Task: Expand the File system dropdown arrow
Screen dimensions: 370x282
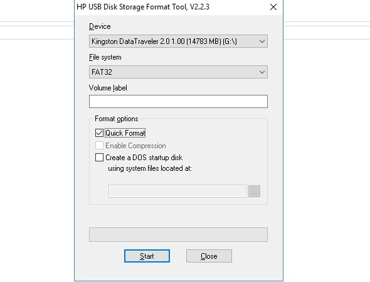Action: (x=262, y=72)
